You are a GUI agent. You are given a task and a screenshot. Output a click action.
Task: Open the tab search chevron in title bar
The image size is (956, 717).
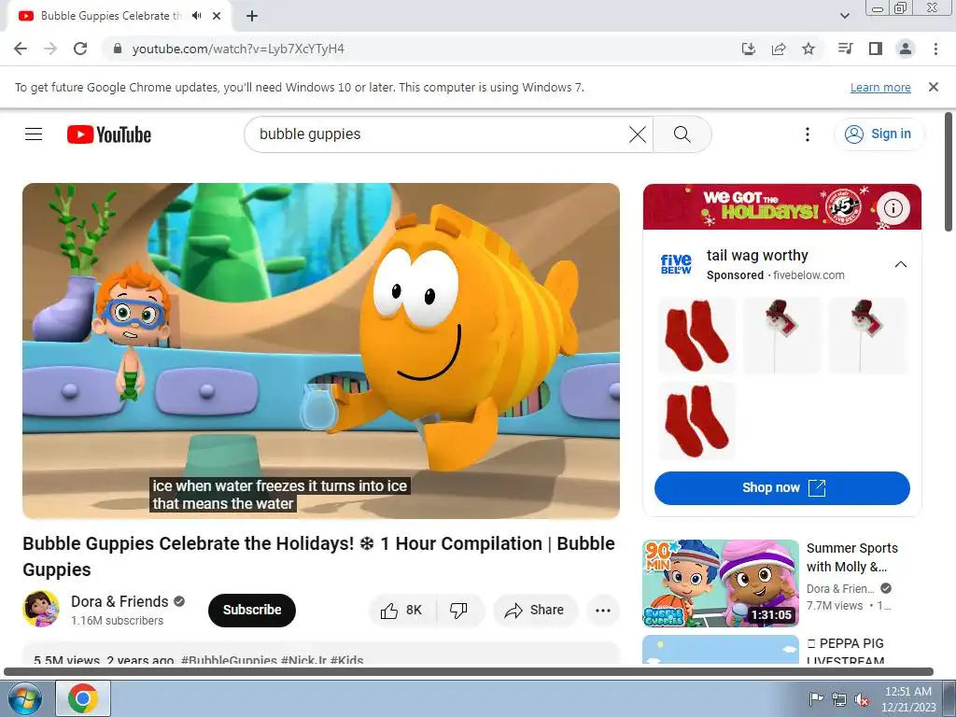(845, 16)
